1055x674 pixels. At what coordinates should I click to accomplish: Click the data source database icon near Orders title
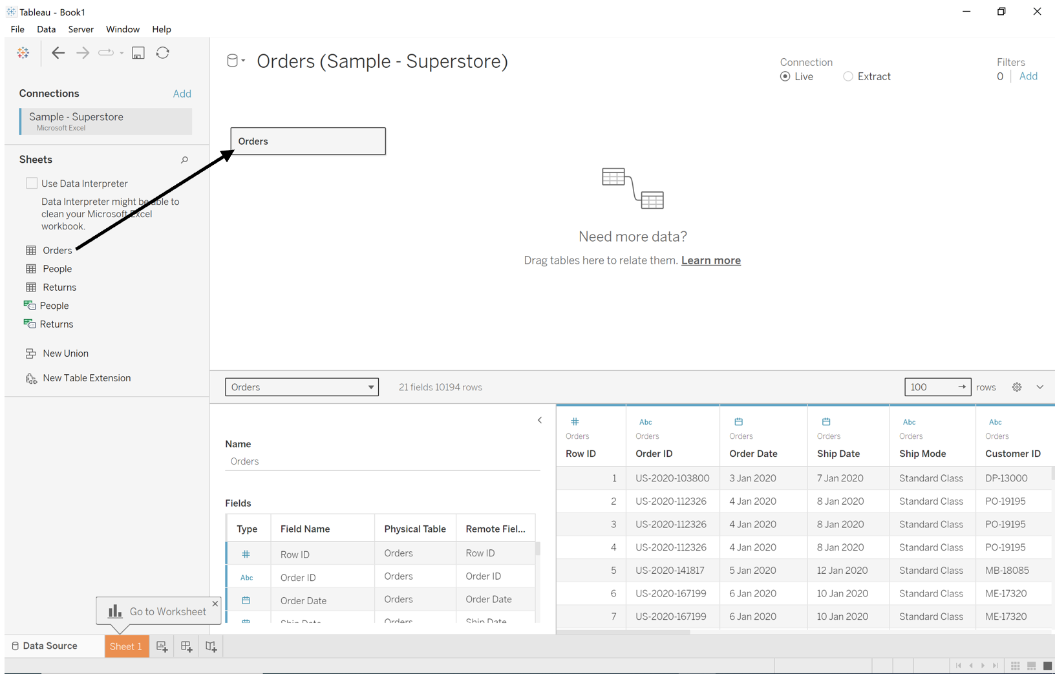click(233, 60)
